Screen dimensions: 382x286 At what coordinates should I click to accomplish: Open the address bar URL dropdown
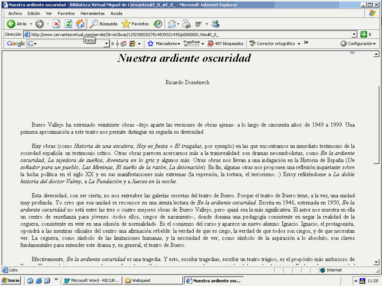[354, 35]
